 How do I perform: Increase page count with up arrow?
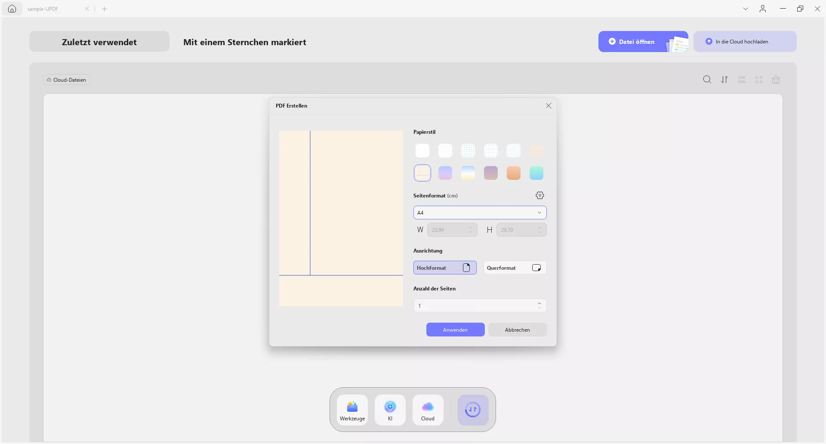pyautogui.click(x=539, y=303)
